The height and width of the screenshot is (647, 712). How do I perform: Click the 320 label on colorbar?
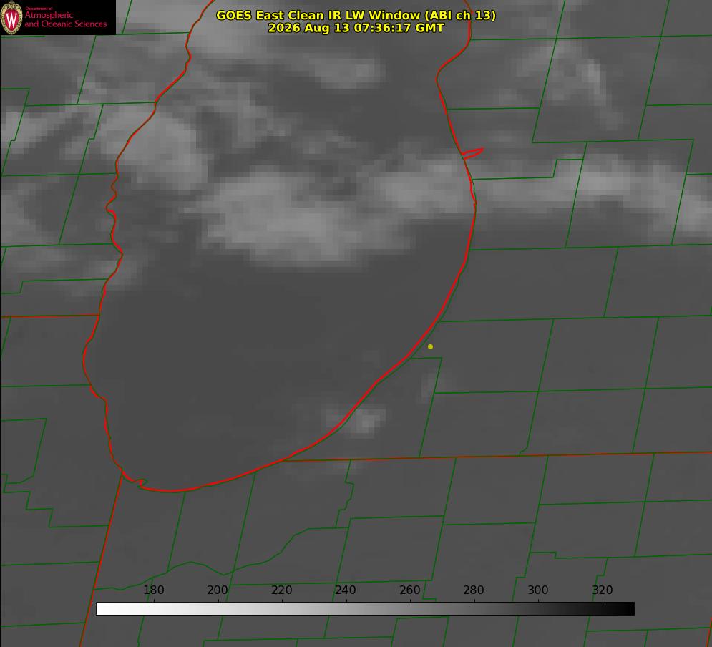tap(603, 590)
